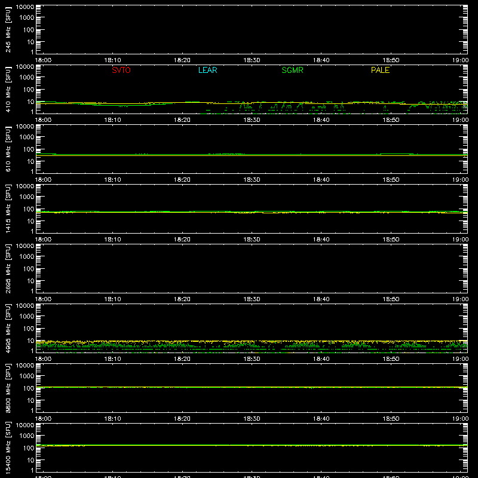The width and height of the screenshot is (478, 478).
Task: Click the 410 MHz [SFU] axis title
Action: (8, 89)
